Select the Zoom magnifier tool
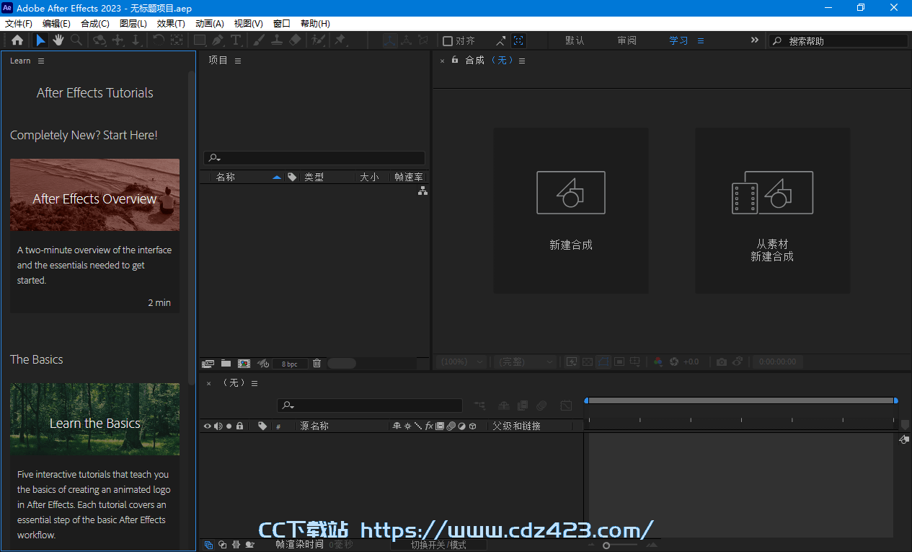The height and width of the screenshot is (552, 912). click(x=76, y=40)
